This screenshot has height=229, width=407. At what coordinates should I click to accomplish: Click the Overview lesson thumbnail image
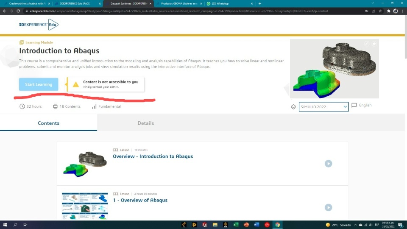click(x=85, y=164)
